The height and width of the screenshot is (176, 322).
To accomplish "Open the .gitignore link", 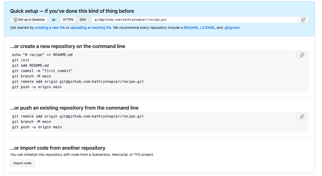I will click(232, 28).
